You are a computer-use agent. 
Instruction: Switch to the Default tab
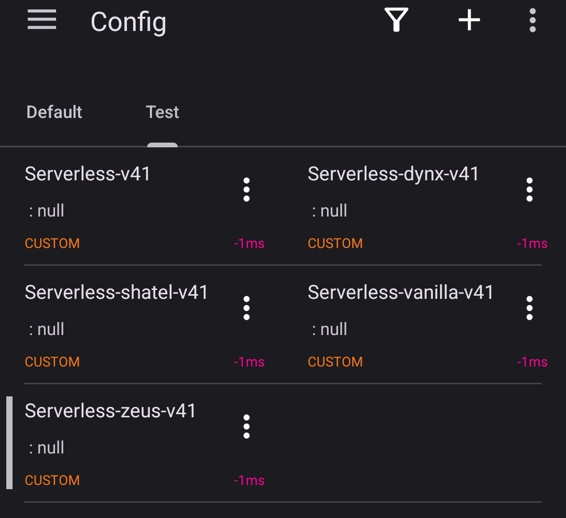pyautogui.click(x=55, y=112)
